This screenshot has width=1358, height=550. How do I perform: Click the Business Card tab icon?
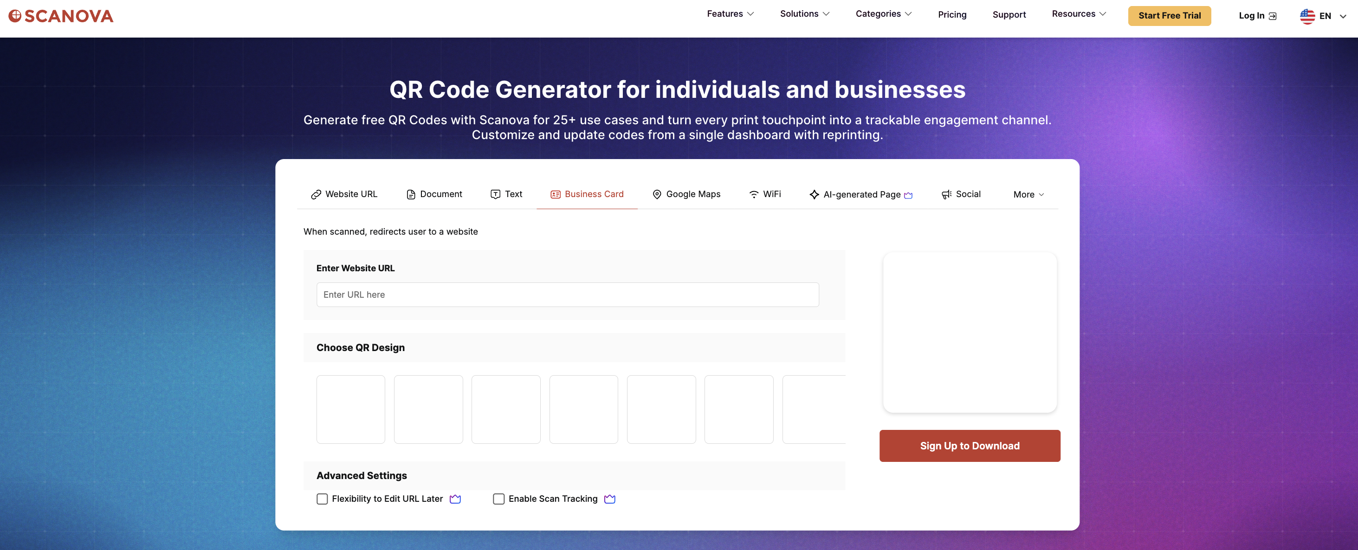point(555,194)
